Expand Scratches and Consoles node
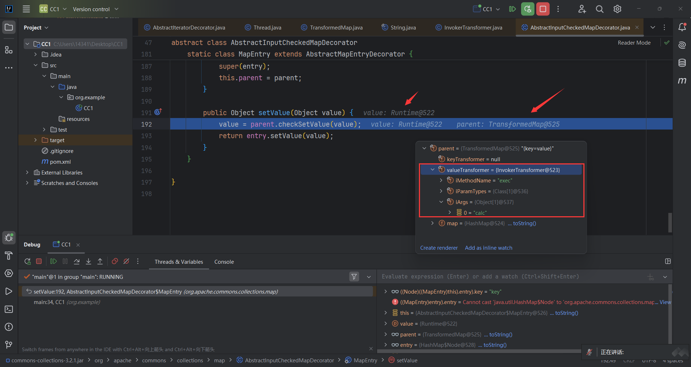This screenshot has height=367, width=691. point(27,183)
